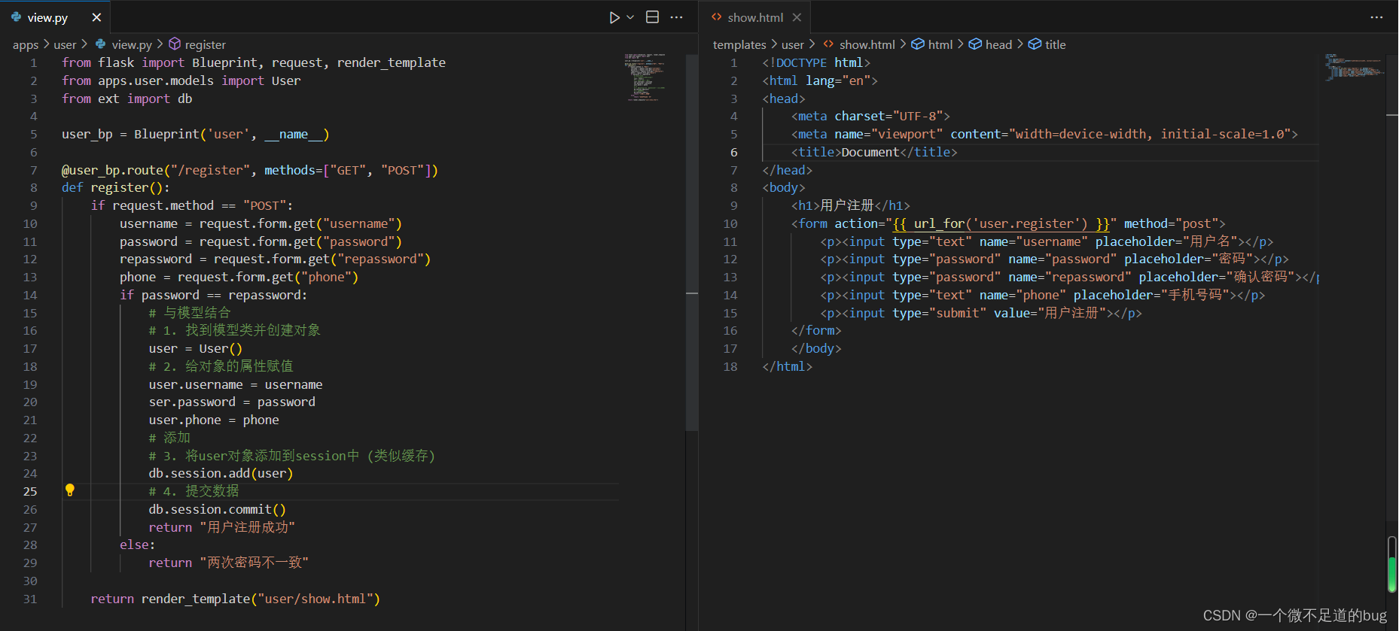The image size is (1399, 631).
Task: Open the run options dropdown arrow
Action: point(630,17)
